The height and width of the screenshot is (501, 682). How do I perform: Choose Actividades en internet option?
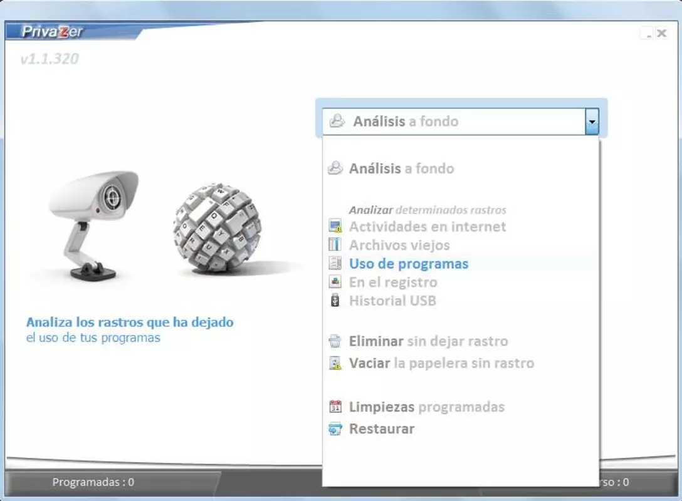click(x=428, y=226)
